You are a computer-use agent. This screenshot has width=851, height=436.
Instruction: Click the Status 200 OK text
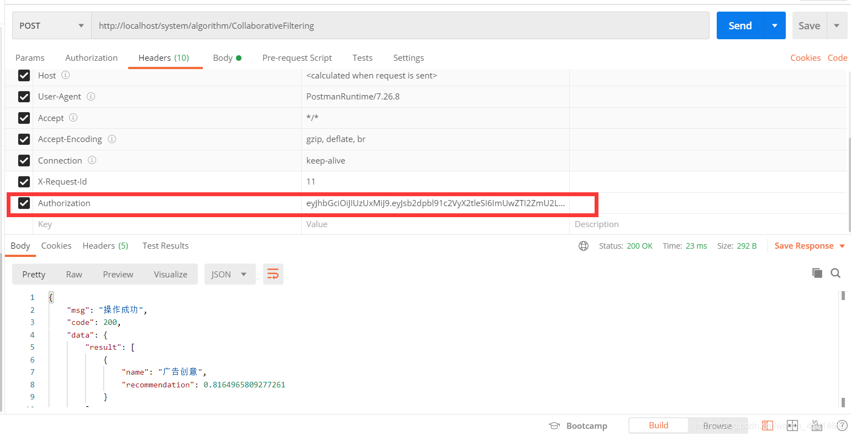click(626, 246)
